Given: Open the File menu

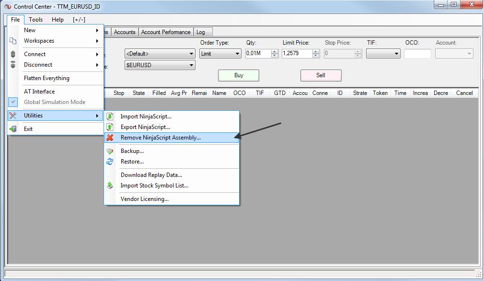Looking at the screenshot, I should [x=15, y=20].
